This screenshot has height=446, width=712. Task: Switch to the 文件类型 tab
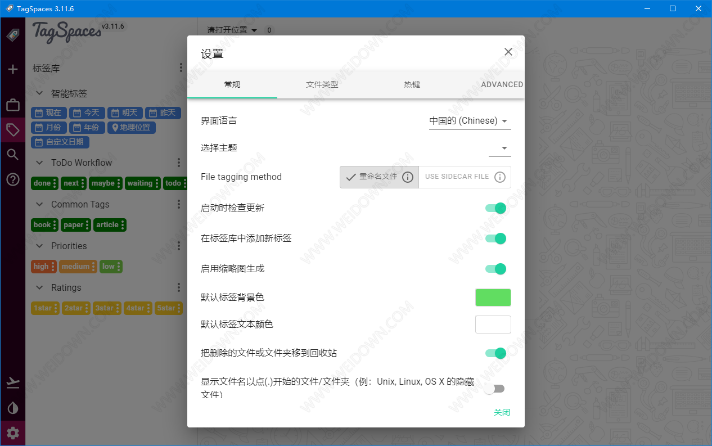322,84
